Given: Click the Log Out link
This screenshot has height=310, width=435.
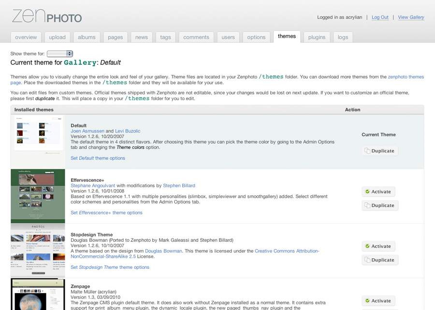Looking at the screenshot, I should coord(380,17).
